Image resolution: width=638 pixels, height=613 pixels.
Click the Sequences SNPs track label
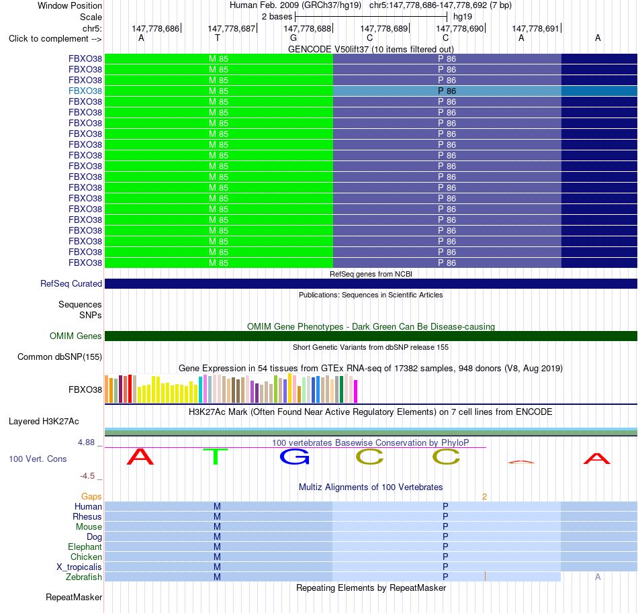[80, 310]
